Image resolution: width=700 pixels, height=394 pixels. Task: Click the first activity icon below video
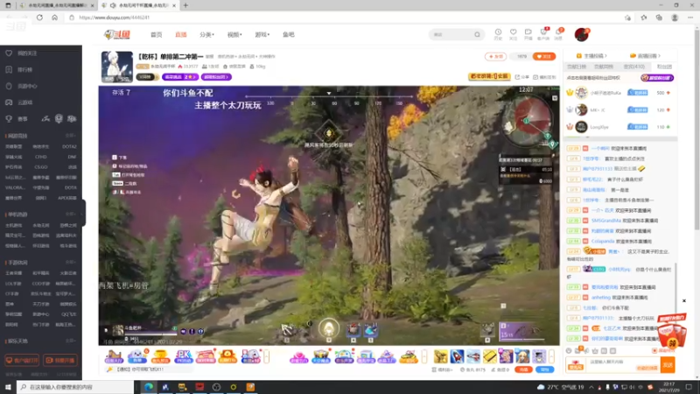(x=114, y=356)
